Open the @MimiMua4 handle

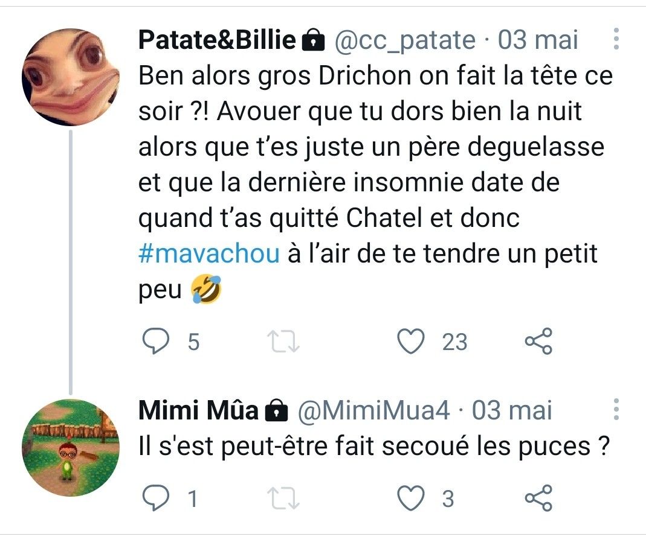point(375,411)
